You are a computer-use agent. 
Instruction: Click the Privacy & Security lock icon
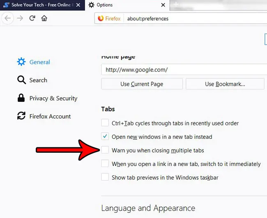(x=21, y=98)
